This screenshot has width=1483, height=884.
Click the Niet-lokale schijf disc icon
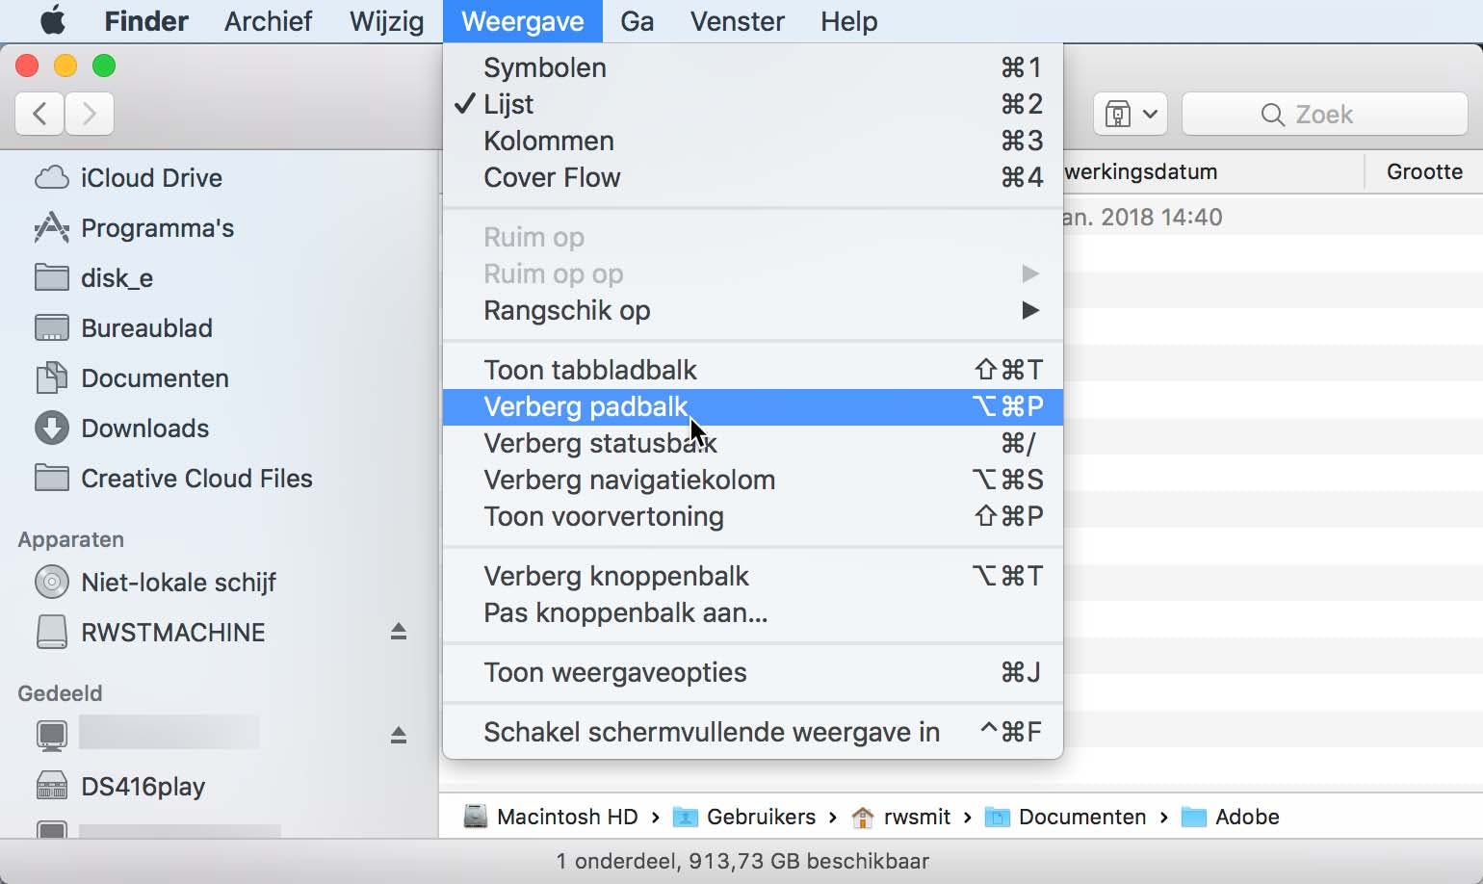point(51,583)
